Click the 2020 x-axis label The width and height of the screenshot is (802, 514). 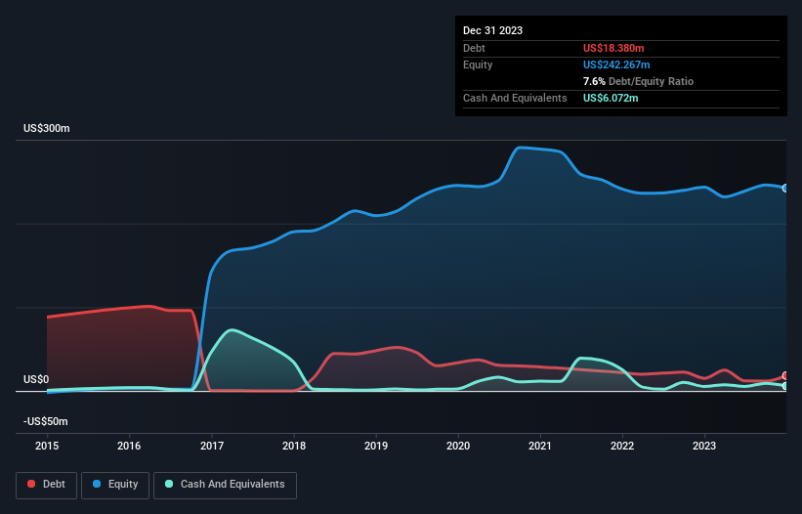click(458, 446)
